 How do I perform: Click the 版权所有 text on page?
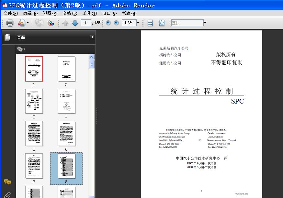pos(226,54)
